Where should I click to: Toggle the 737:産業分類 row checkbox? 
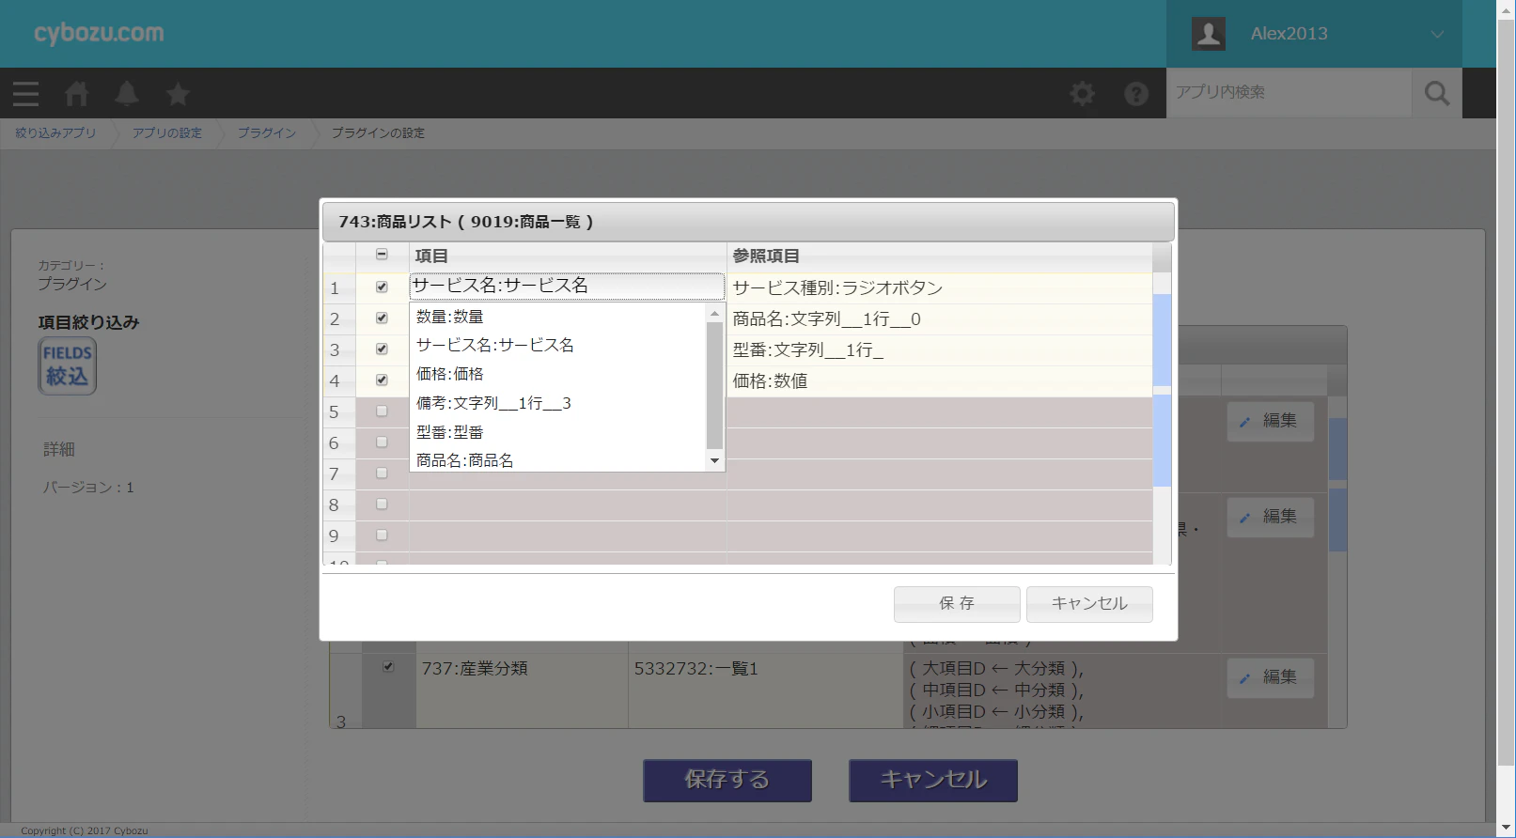coord(388,667)
